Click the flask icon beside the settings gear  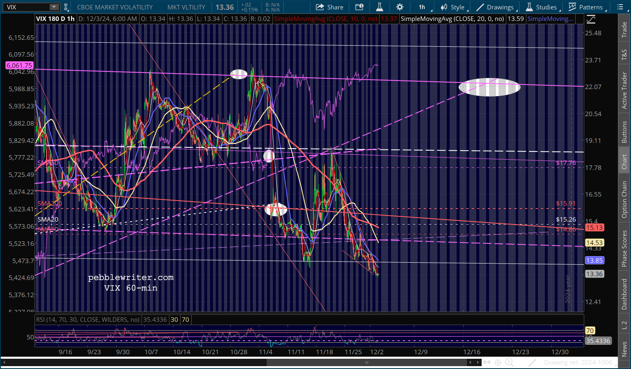[380, 7]
